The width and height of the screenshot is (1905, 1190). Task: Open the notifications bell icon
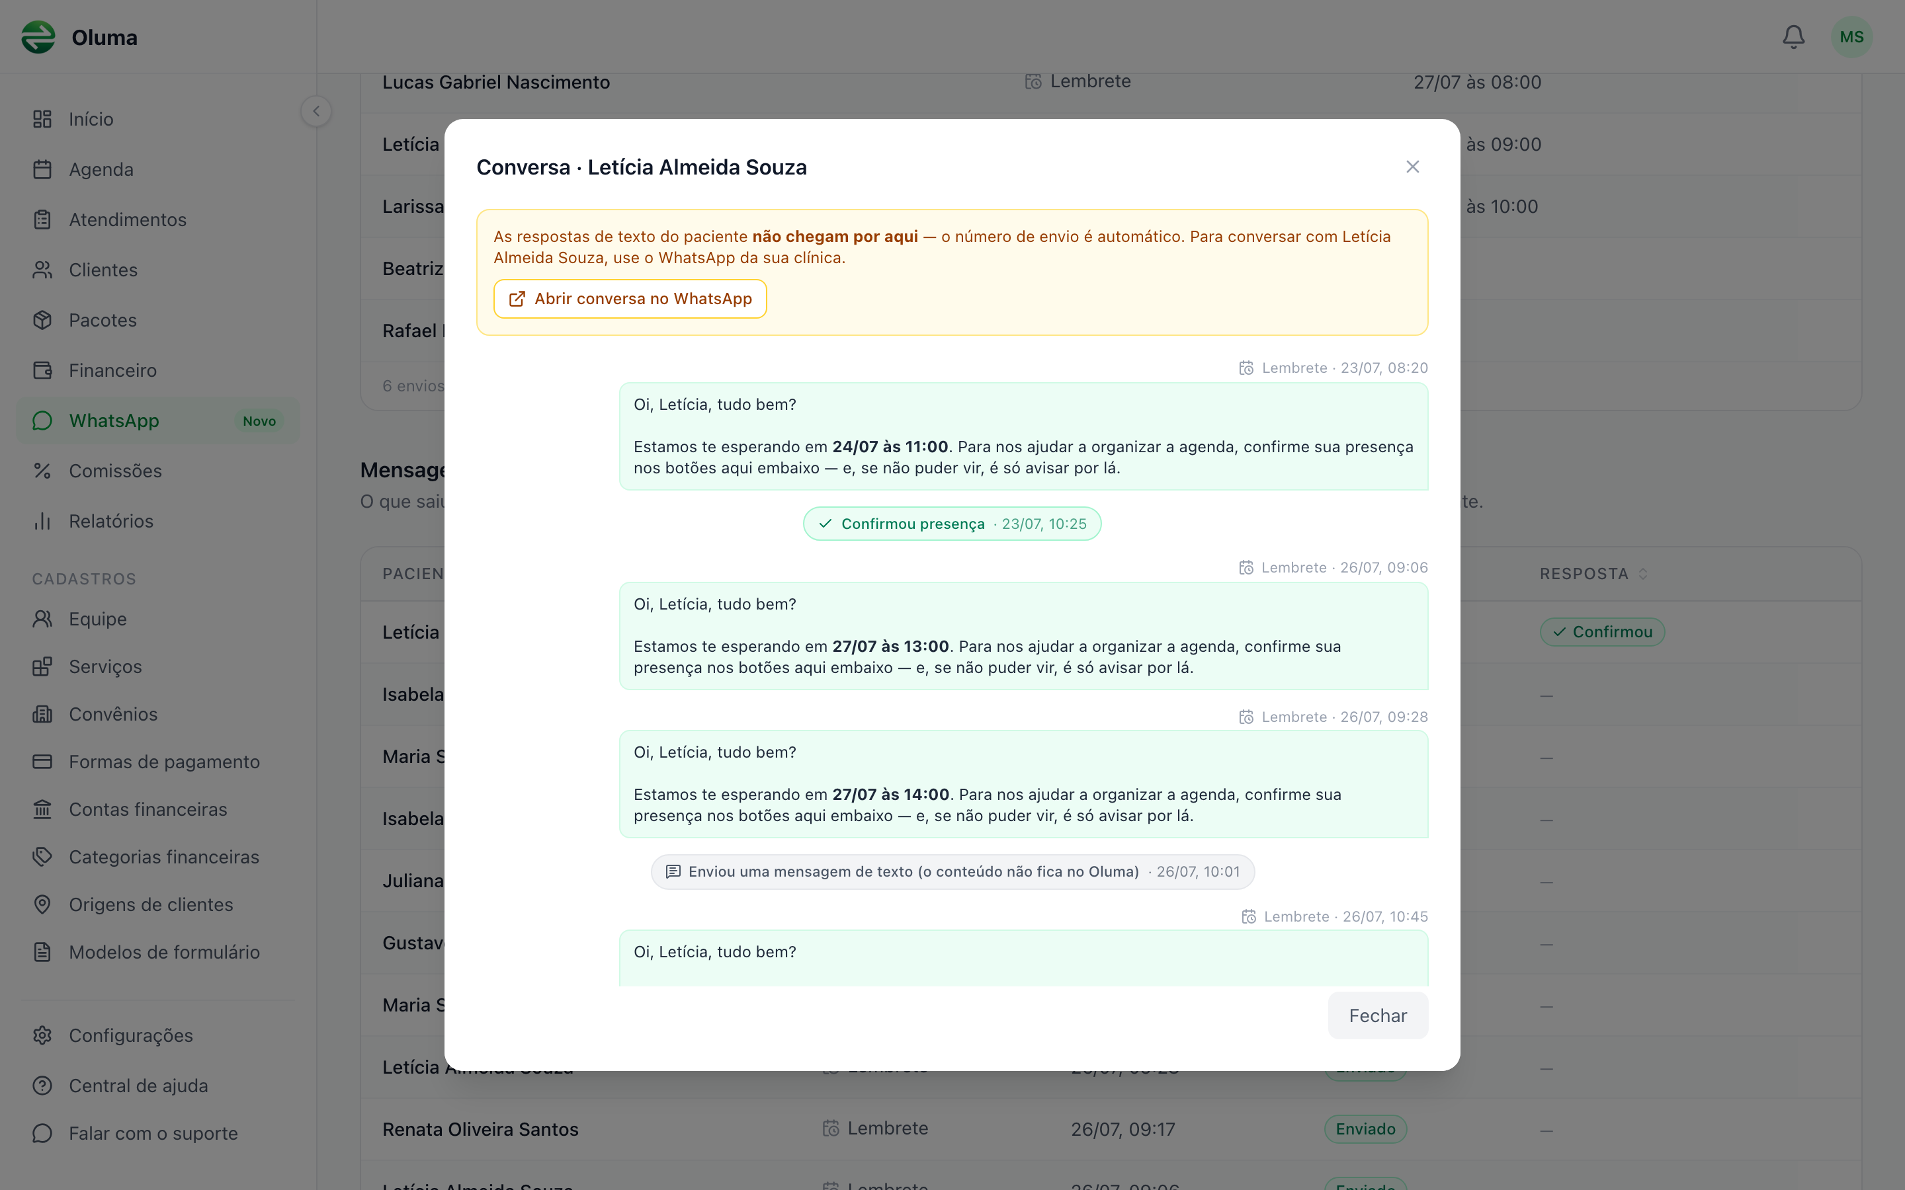(1793, 37)
